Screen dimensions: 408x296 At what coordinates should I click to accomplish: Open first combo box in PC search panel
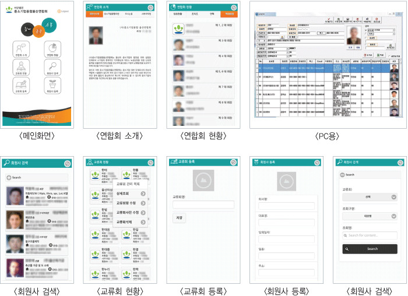(385, 30)
